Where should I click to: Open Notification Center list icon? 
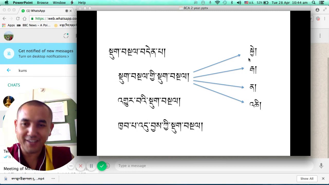tap(321, 3)
